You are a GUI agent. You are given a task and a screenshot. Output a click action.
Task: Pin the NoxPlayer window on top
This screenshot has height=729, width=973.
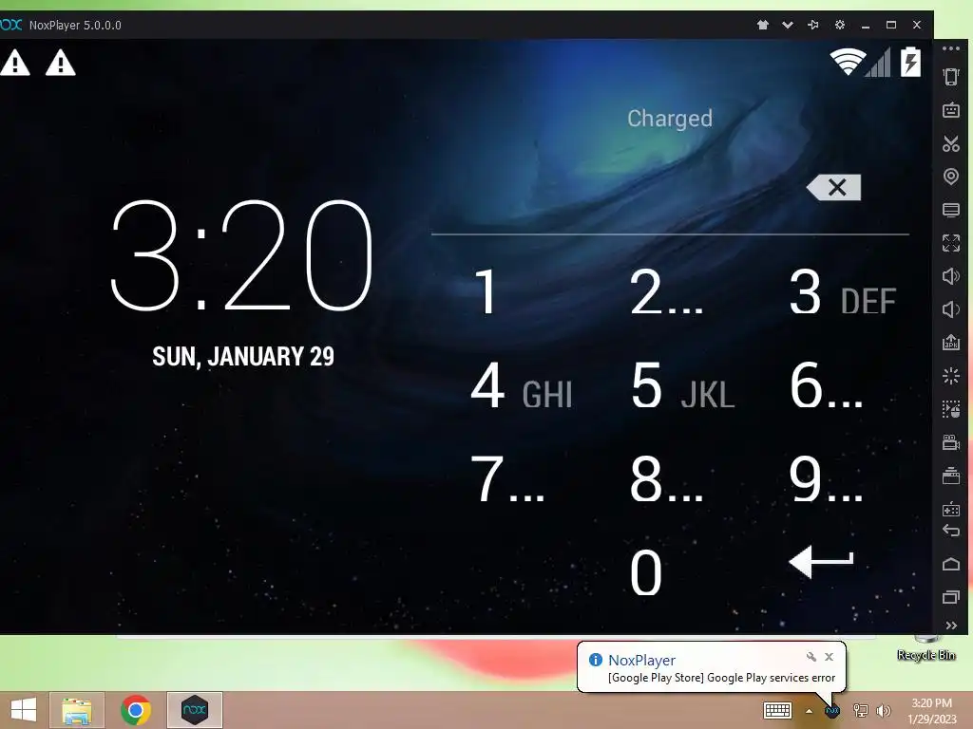[x=813, y=25]
